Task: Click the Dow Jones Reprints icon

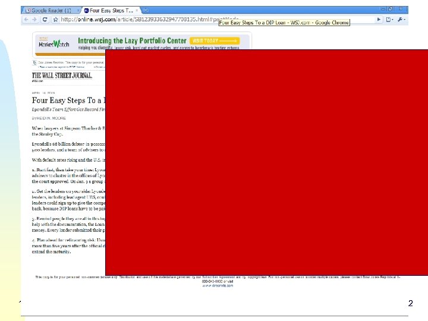Action: 34,62
